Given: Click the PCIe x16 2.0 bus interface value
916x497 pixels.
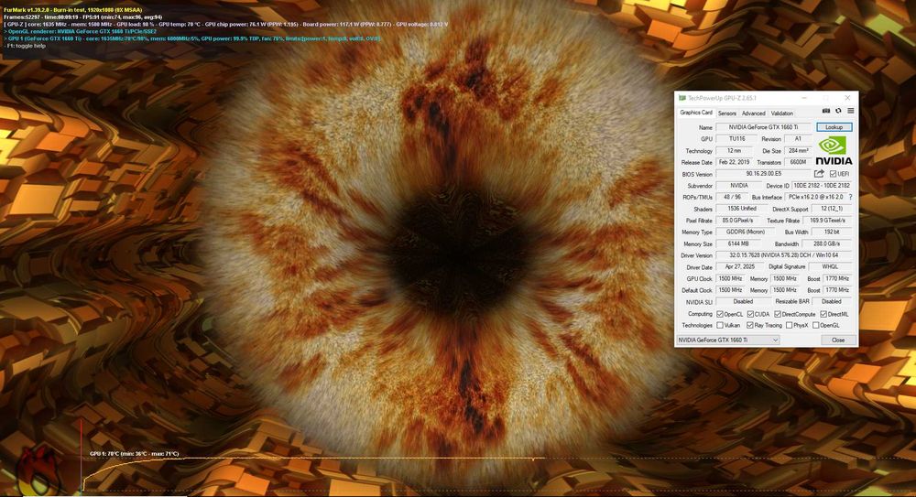Looking at the screenshot, I should point(815,197).
